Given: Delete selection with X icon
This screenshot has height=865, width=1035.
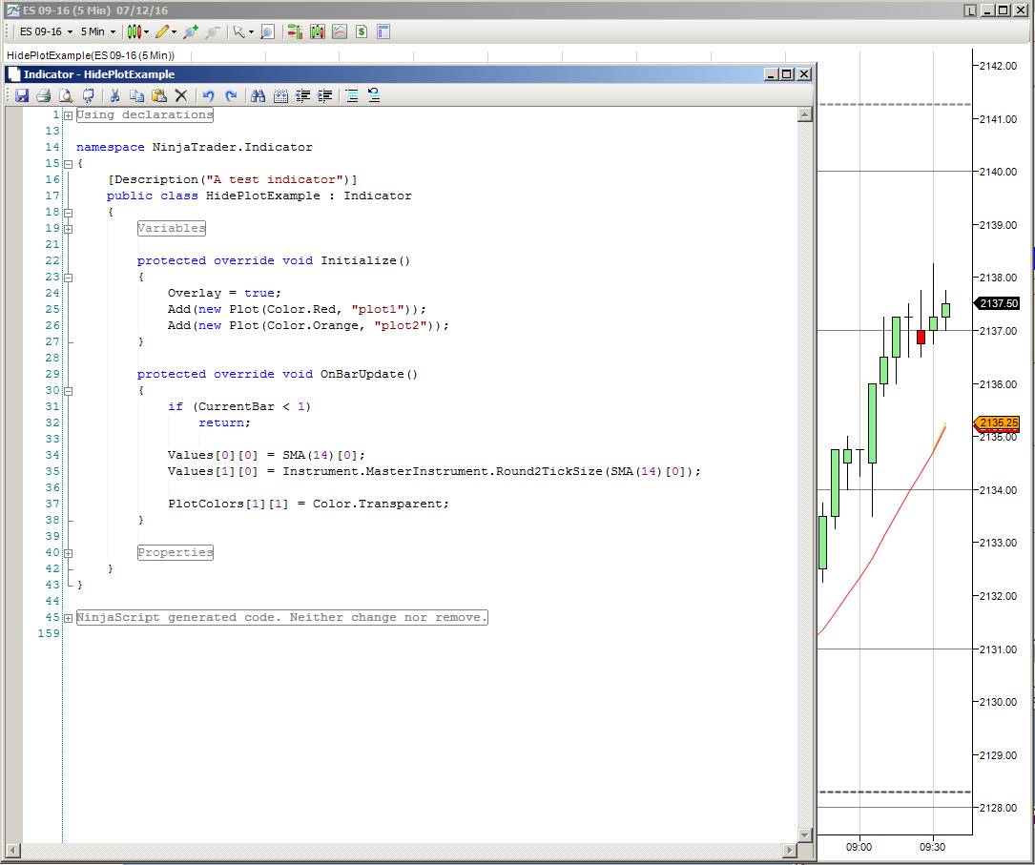Looking at the screenshot, I should coord(181,95).
